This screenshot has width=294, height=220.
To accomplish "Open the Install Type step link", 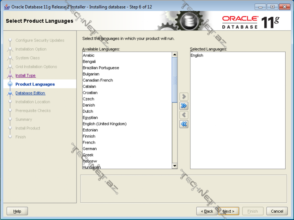I will [x=25, y=76].
